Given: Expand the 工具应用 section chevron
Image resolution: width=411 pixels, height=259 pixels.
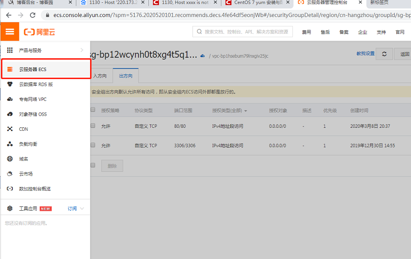Looking at the screenshot, I should 82,208.
